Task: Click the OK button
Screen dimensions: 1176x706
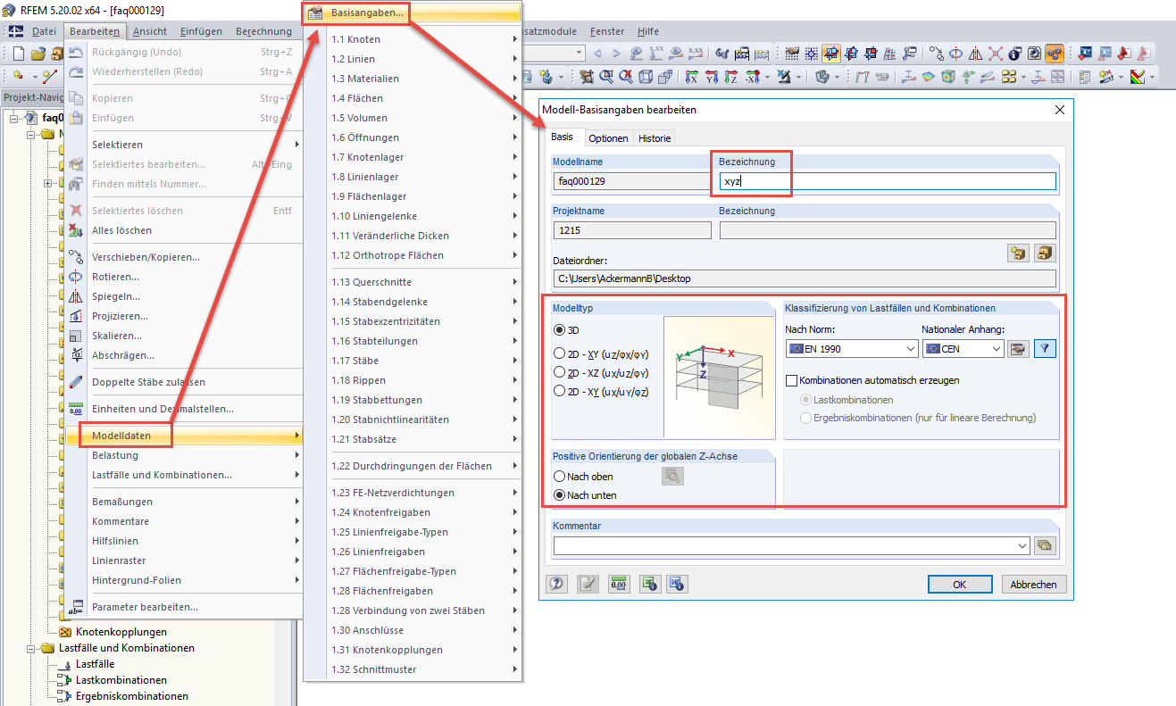Action: [960, 585]
